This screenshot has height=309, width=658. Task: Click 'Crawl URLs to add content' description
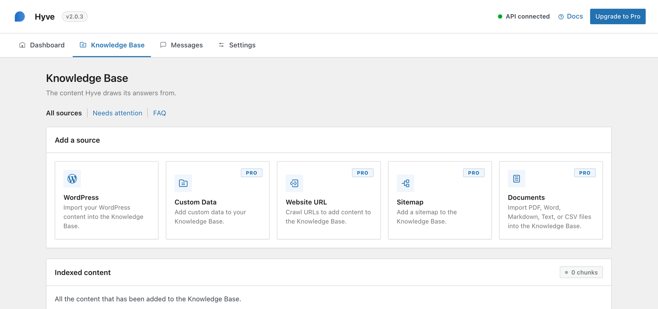point(328,217)
